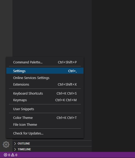Click the TIMELINE panel header label
The image size is (135, 158).
(24, 149)
